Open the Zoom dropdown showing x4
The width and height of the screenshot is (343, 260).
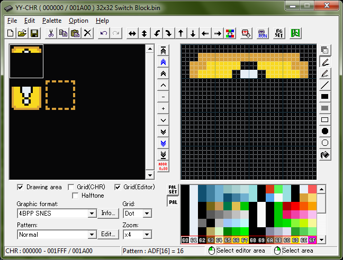147,235
